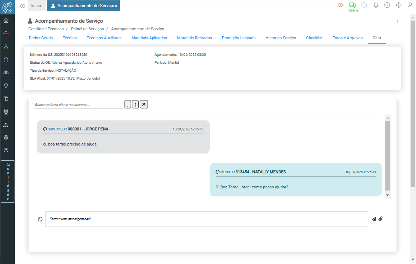Click the chat conversation scrollbar thumb
Viewport: 416px width, 264px height.
pos(387,155)
